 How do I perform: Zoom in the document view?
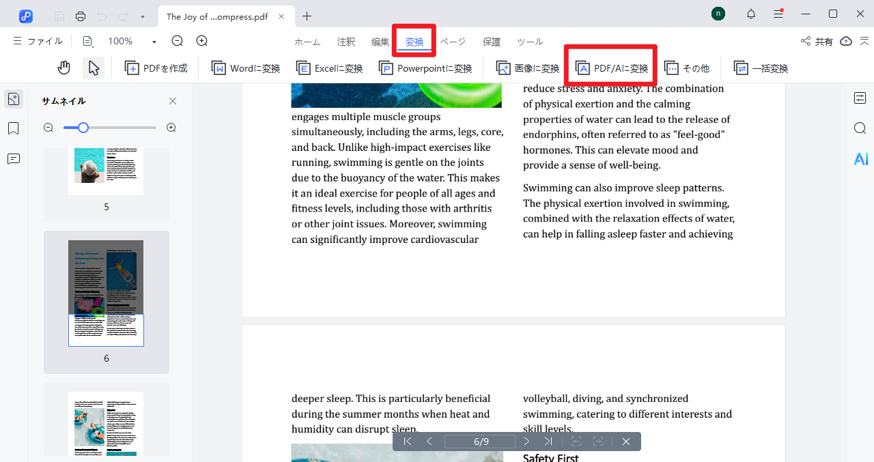click(202, 41)
